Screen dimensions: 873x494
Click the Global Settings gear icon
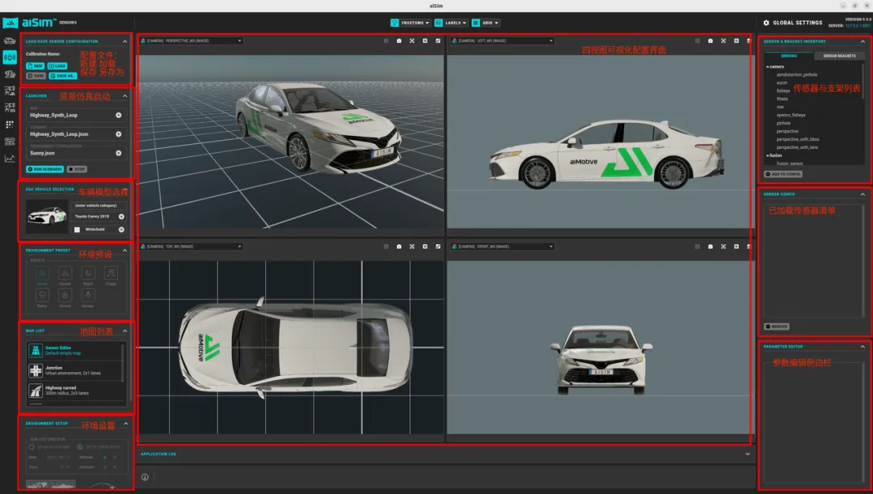766,23
